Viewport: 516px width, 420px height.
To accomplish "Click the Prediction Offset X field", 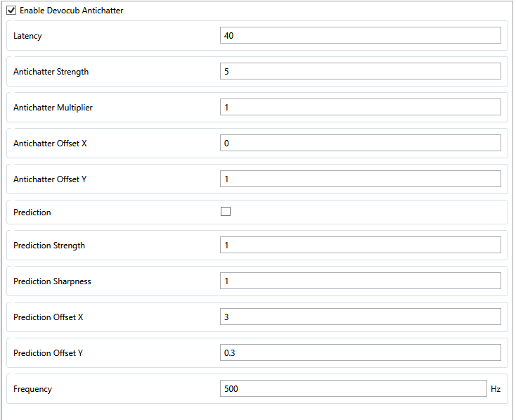I will coord(360,317).
